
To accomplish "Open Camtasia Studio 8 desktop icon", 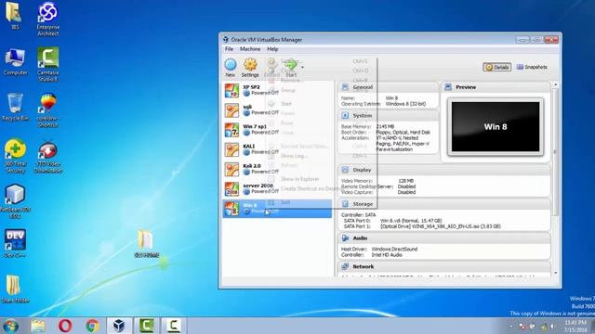I will pos(47,64).
